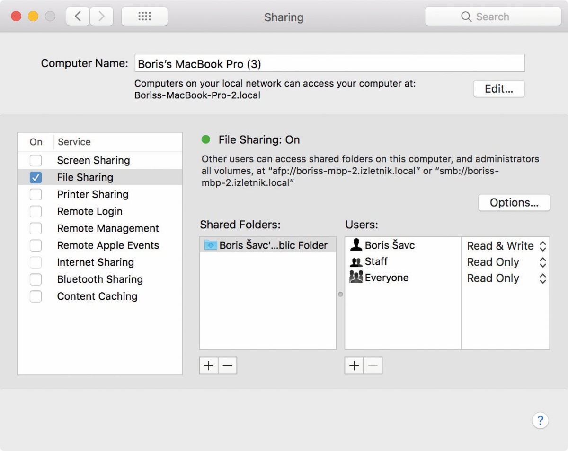Select the Everyone user row
The width and height of the screenshot is (568, 451).
point(403,278)
